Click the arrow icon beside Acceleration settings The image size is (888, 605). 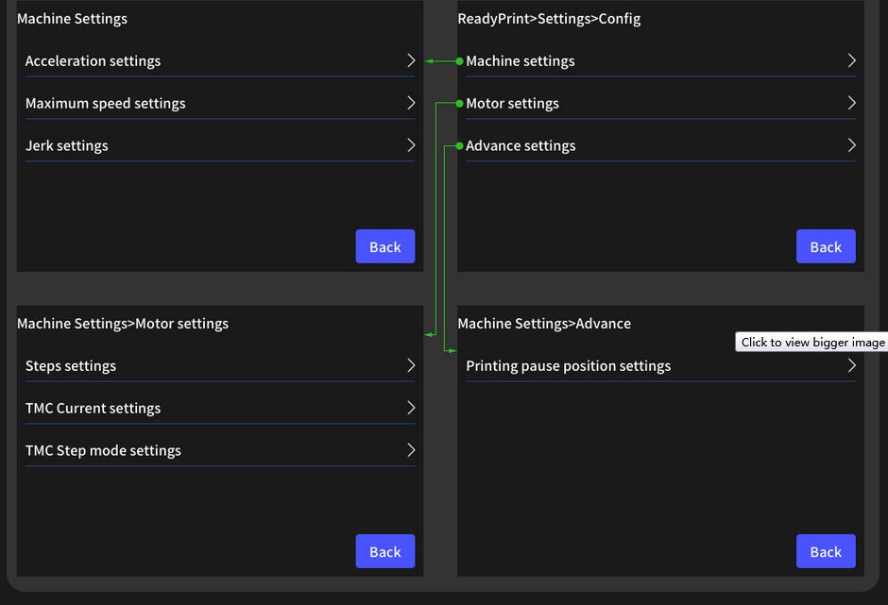click(411, 60)
